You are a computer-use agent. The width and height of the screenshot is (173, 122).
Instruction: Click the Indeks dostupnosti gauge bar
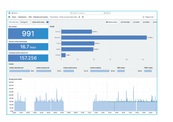pos(44,71)
